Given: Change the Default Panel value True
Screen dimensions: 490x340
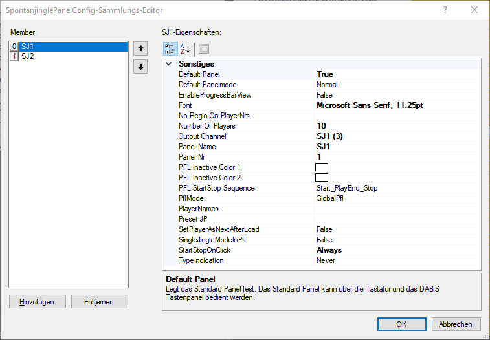Looking at the screenshot, I should point(397,74).
